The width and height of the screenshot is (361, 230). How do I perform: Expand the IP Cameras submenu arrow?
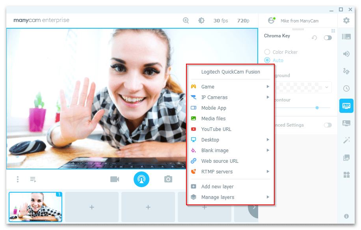click(x=268, y=97)
